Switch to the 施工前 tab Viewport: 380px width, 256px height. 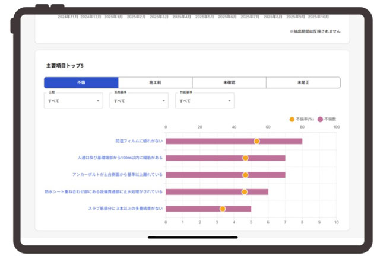tap(155, 82)
